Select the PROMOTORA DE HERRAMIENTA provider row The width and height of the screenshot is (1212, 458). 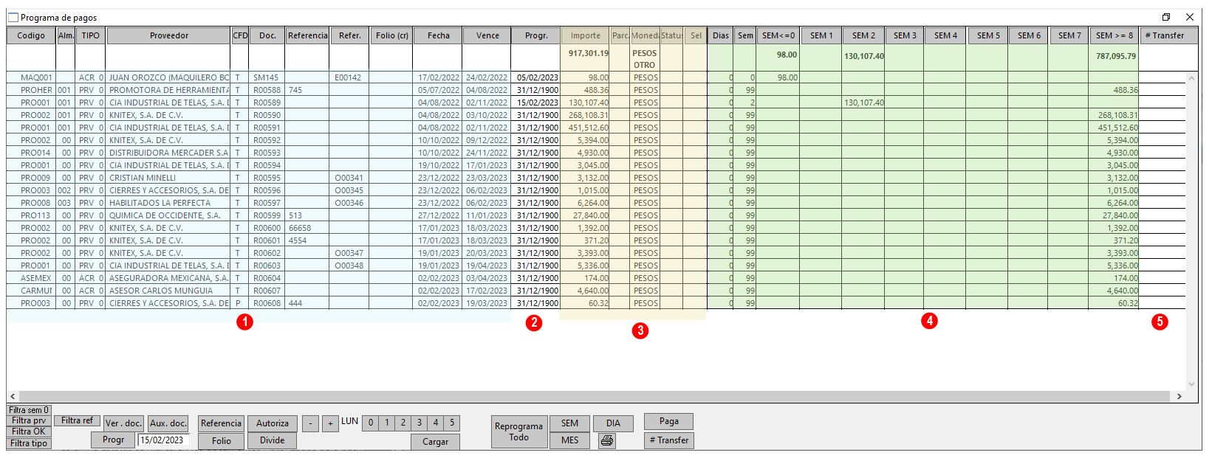coord(168,90)
